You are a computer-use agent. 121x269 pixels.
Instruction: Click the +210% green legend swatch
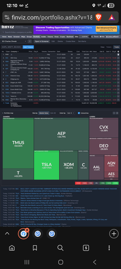pyautogui.click(x=115, y=183)
